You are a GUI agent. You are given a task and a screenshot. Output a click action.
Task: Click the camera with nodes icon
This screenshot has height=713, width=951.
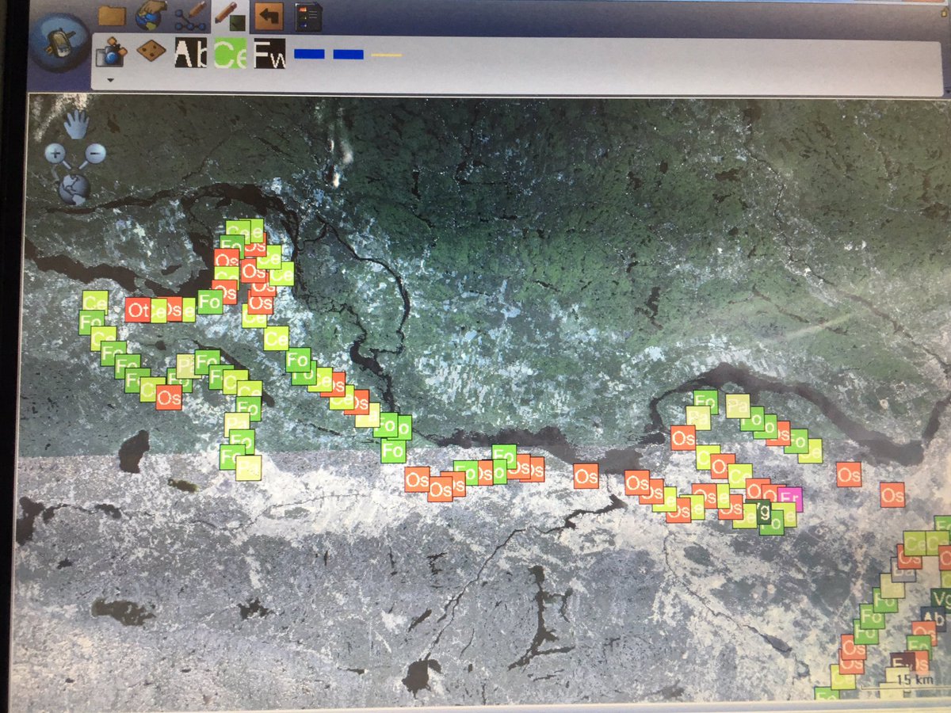pyautogui.click(x=111, y=52)
